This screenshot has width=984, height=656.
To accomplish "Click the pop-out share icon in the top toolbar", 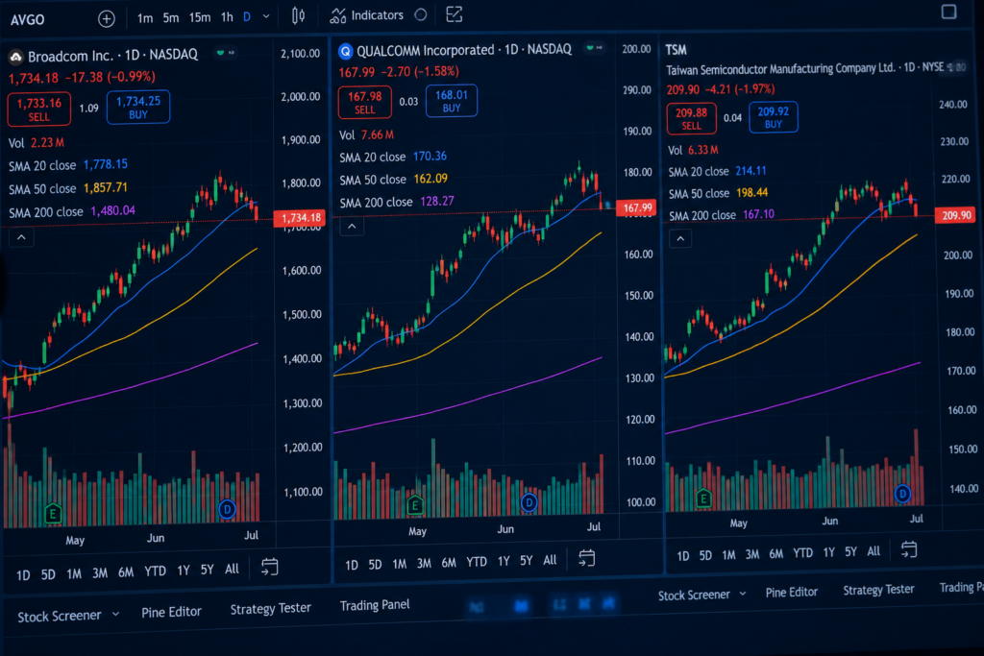I will point(454,14).
